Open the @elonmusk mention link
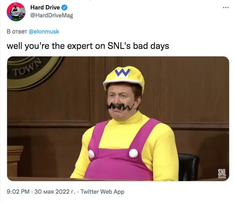 click(44, 31)
